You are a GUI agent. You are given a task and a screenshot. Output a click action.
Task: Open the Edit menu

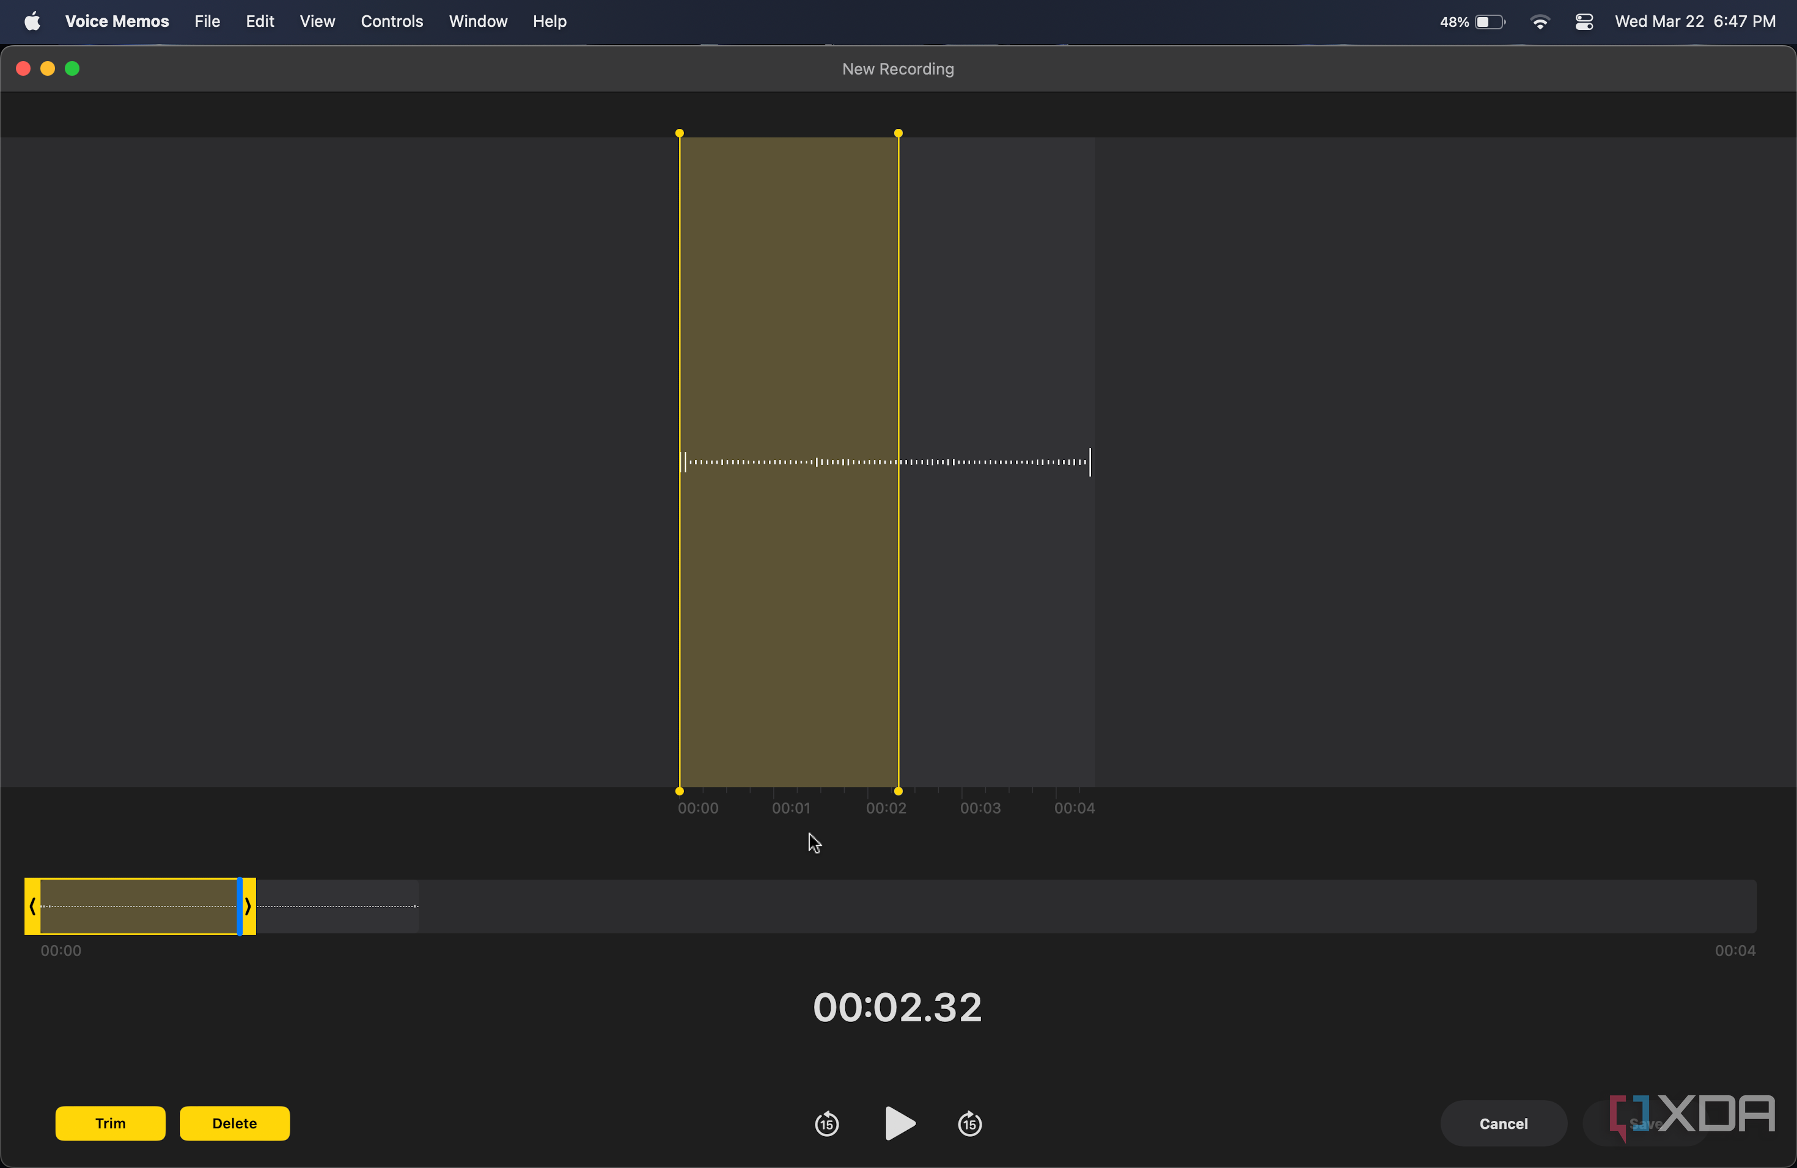pyautogui.click(x=259, y=21)
